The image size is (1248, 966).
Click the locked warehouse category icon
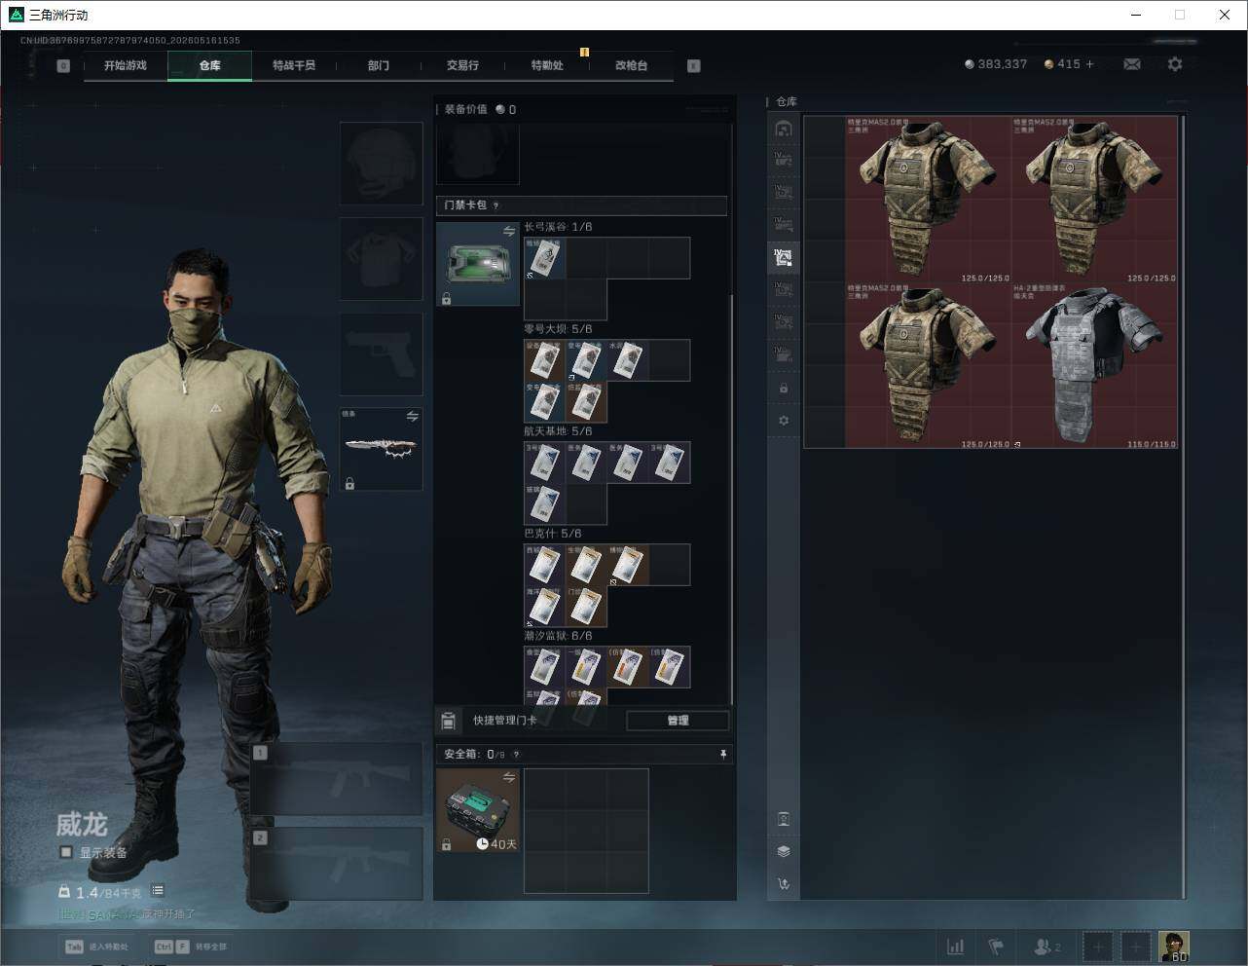click(x=784, y=389)
